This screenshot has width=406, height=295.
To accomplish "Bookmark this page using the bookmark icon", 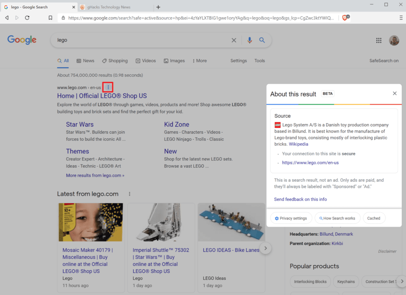I will (50, 18).
